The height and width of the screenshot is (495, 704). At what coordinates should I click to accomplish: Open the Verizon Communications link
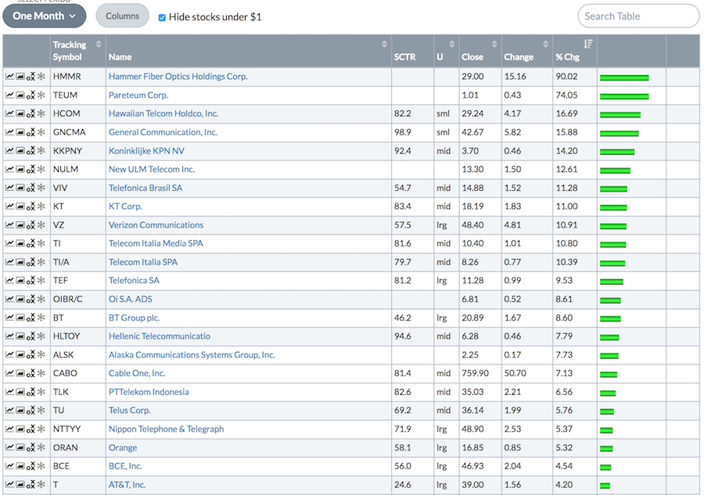(156, 225)
